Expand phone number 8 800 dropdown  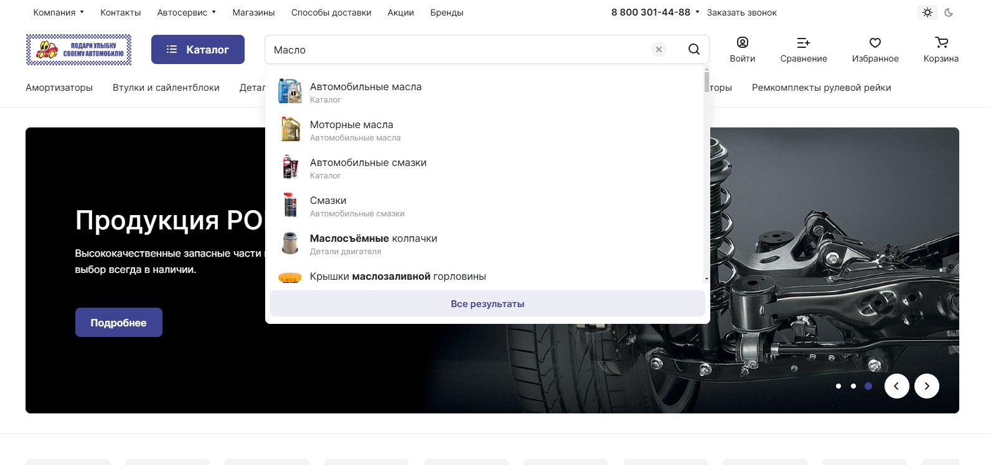[x=697, y=12]
